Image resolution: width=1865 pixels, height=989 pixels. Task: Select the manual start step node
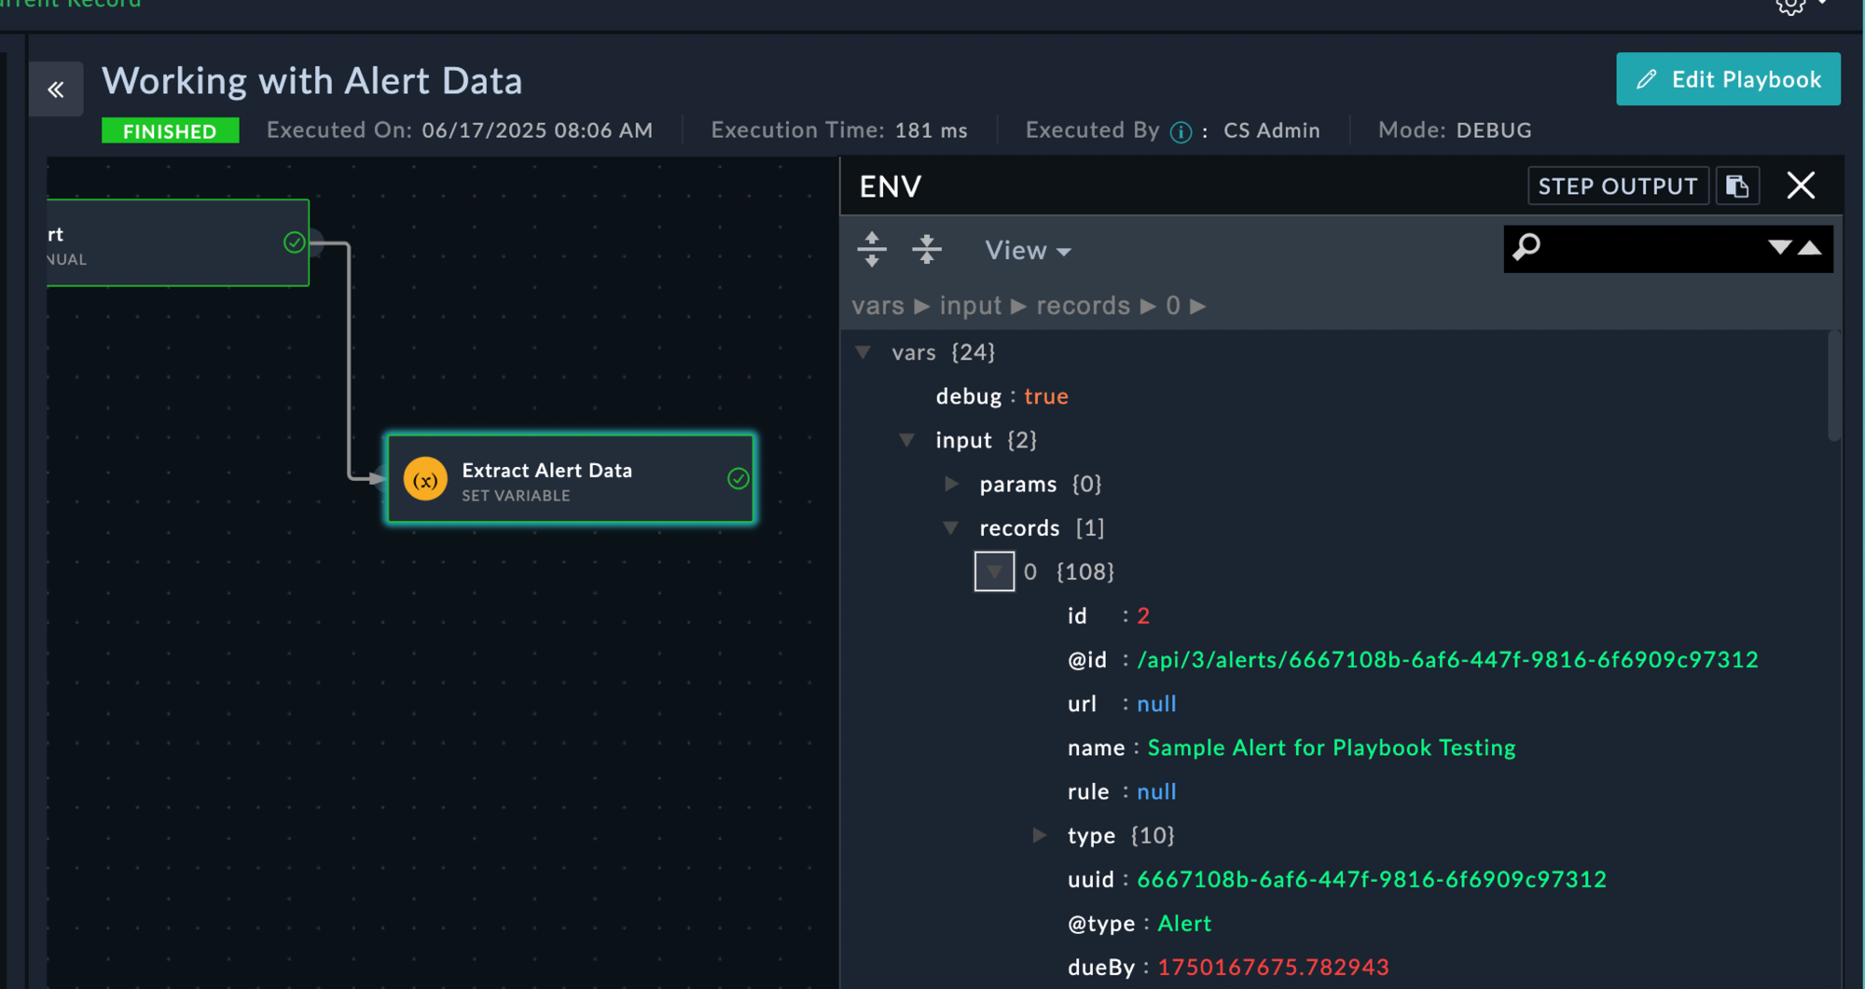click(177, 242)
